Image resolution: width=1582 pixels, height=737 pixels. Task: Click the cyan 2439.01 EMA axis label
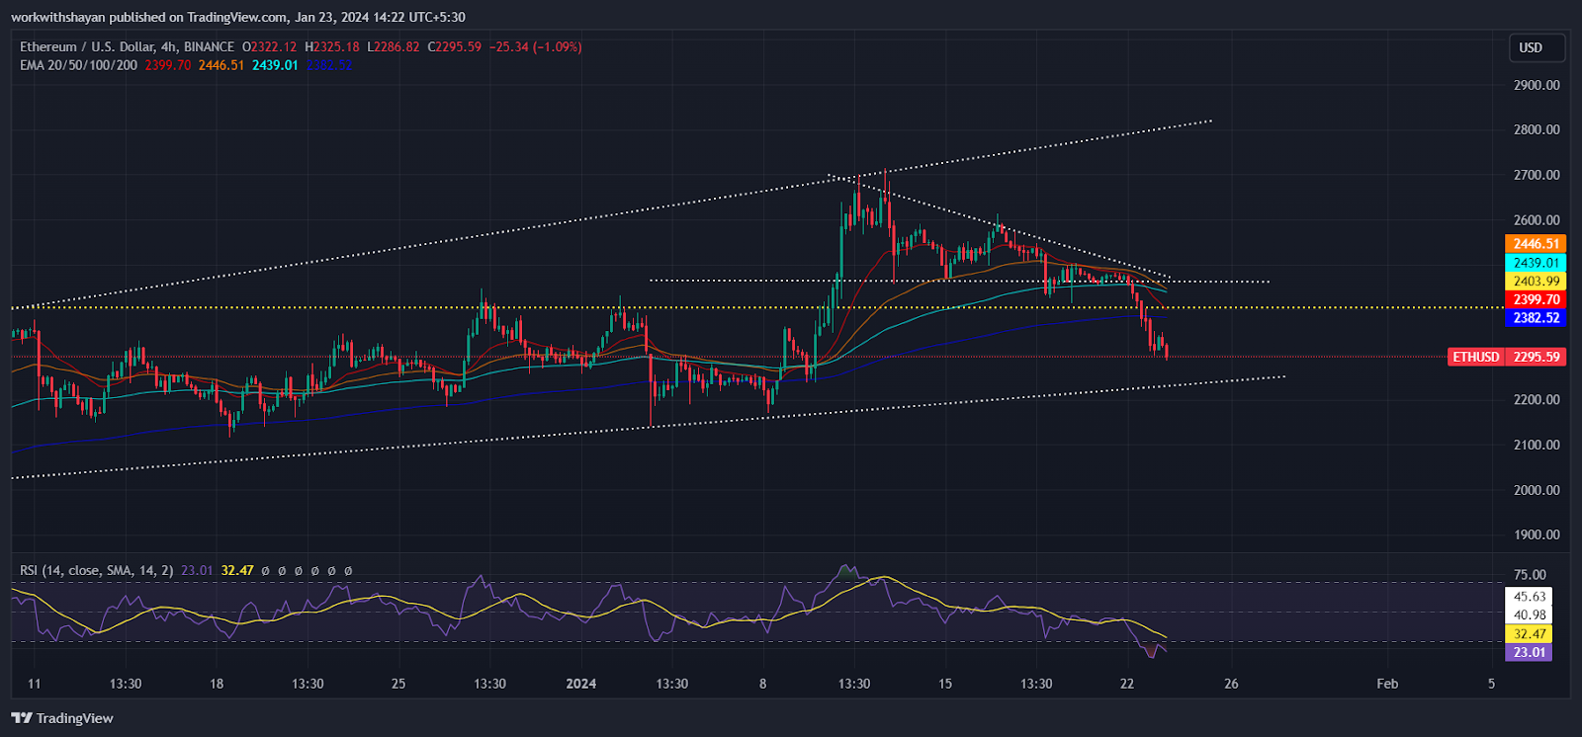pos(1536,263)
